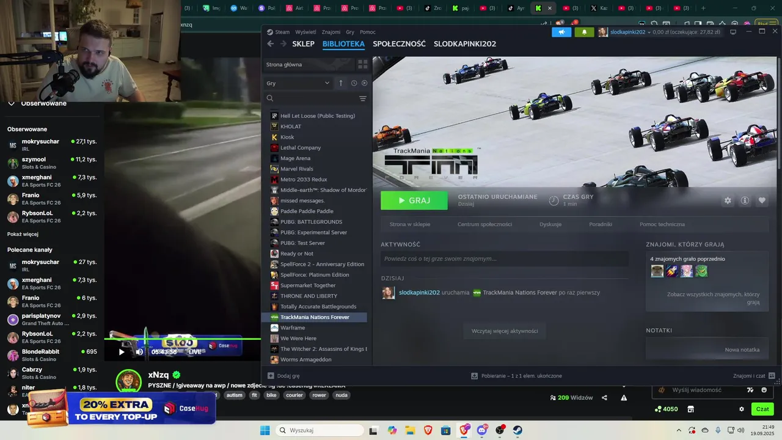Viewport: 782px width, 440px height.
Task: Add TrackMania to favorites heart
Action: pyautogui.click(x=762, y=200)
